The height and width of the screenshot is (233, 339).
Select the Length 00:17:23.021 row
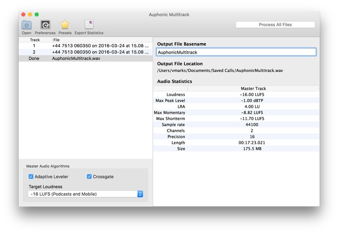coord(236,143)
